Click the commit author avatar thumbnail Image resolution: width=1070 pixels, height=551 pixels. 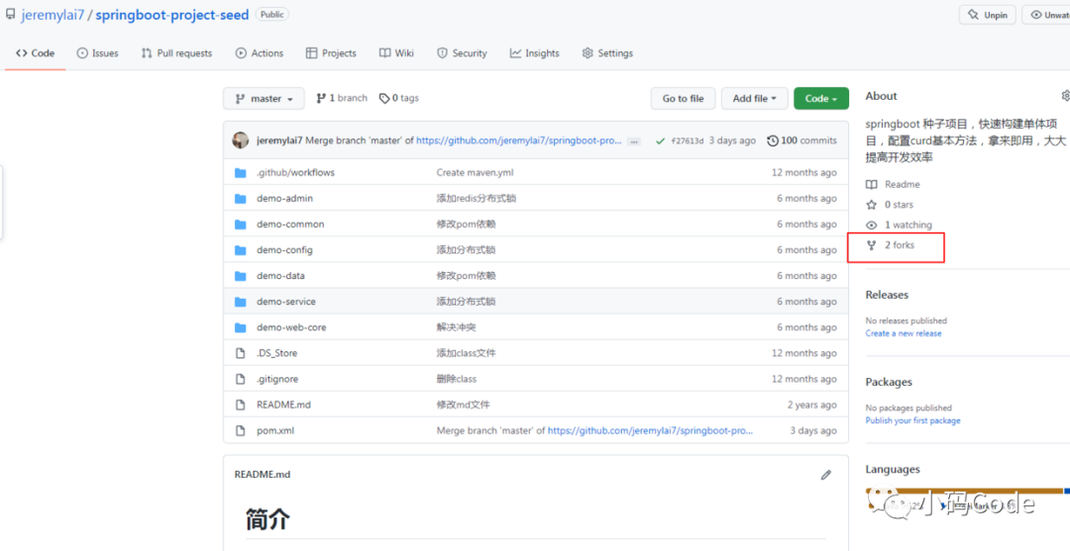(240, 140)
